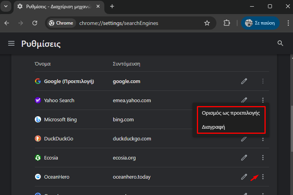Viewport: 293px width, 195px height.
Task: Select the Google (Προεπιλογή) name text
Action: click(x=69, y=82)
